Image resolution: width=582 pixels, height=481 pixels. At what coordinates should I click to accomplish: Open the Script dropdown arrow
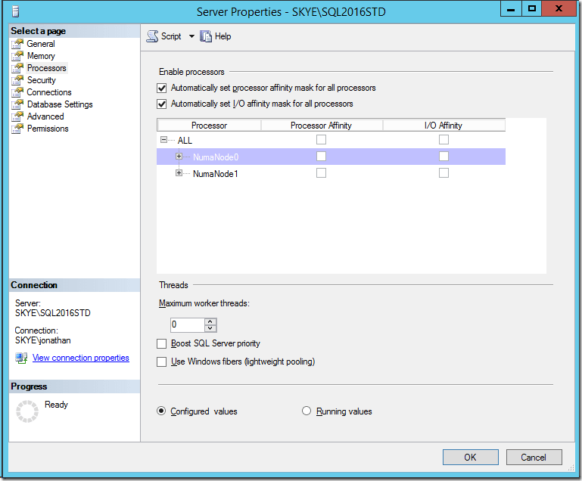click(x=191, y=36)
